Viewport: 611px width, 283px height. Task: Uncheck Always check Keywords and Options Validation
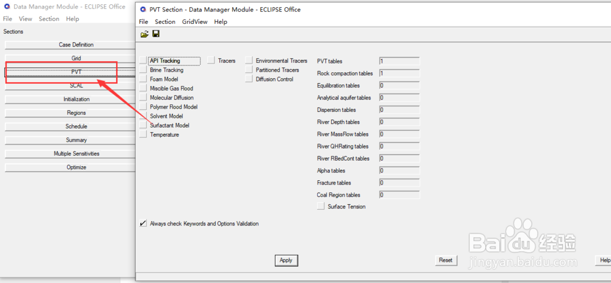click(143, 224)
